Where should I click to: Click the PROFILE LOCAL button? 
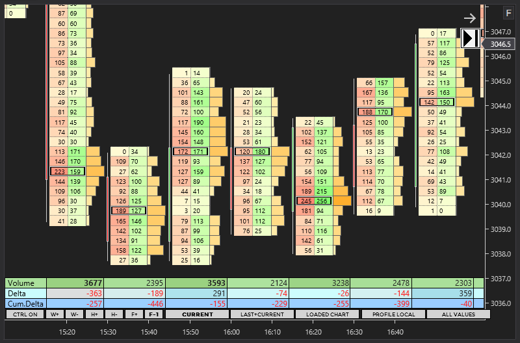[393, 314]
